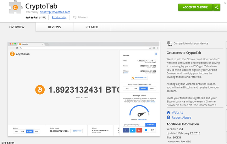This screenshot has height=144, width=227.
Task: Switch to the Related tab
Action: click(92, 27)
